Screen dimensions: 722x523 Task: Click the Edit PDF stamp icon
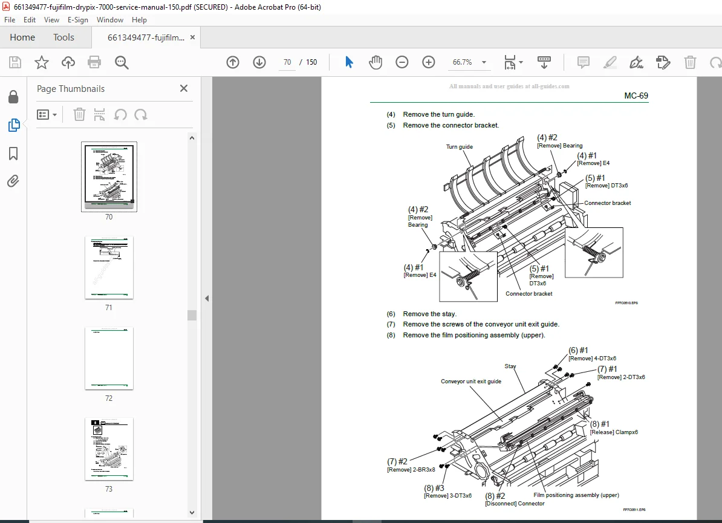[663, 62]
